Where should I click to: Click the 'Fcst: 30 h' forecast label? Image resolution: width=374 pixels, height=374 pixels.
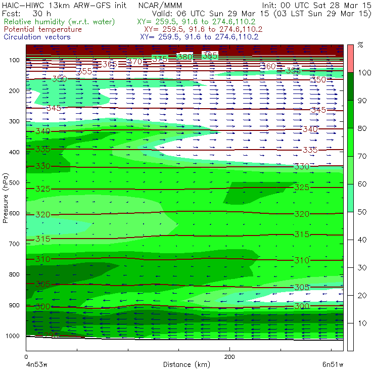click(26, 13)
